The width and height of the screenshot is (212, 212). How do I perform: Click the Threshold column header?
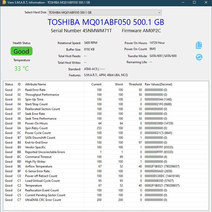point(134,84)
